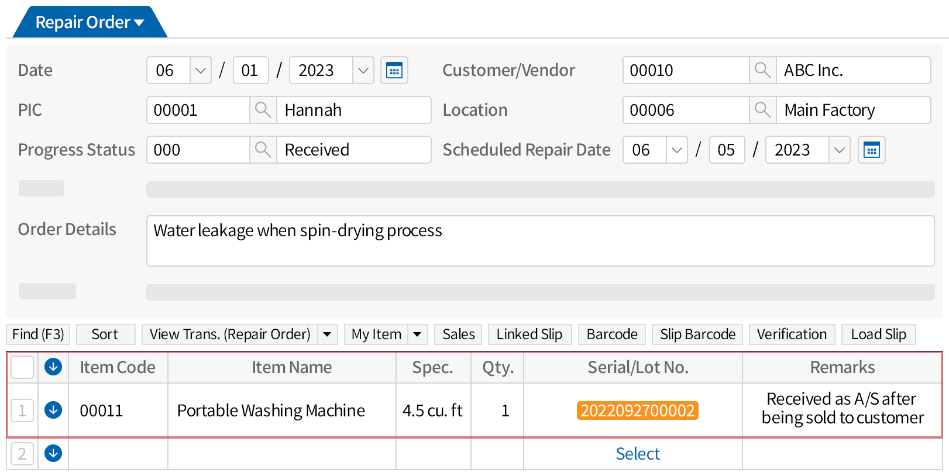Click the blue down-arrow icon in row 1

[x=53, y=410]
